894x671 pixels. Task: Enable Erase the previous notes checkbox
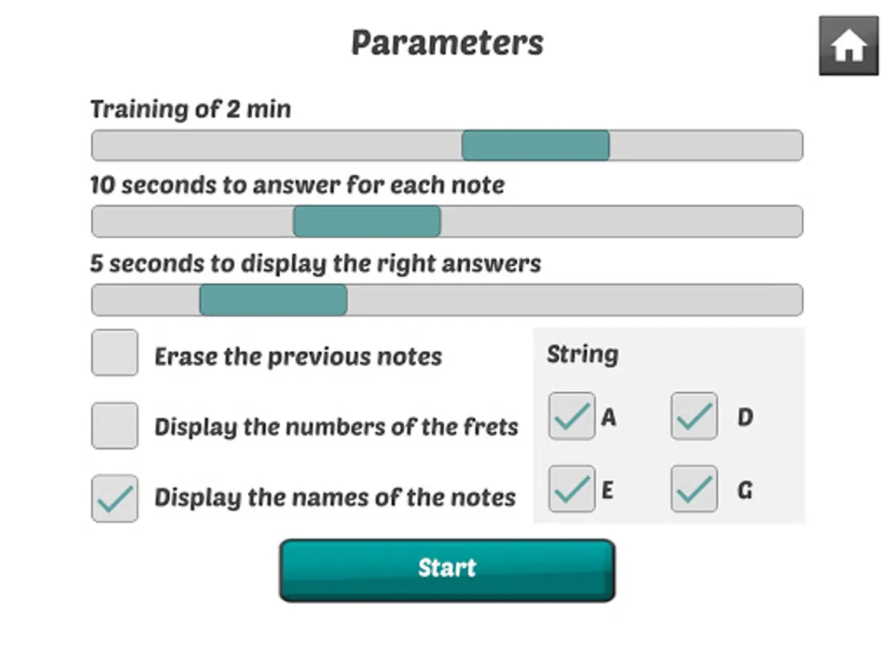[x=115, y=353]
